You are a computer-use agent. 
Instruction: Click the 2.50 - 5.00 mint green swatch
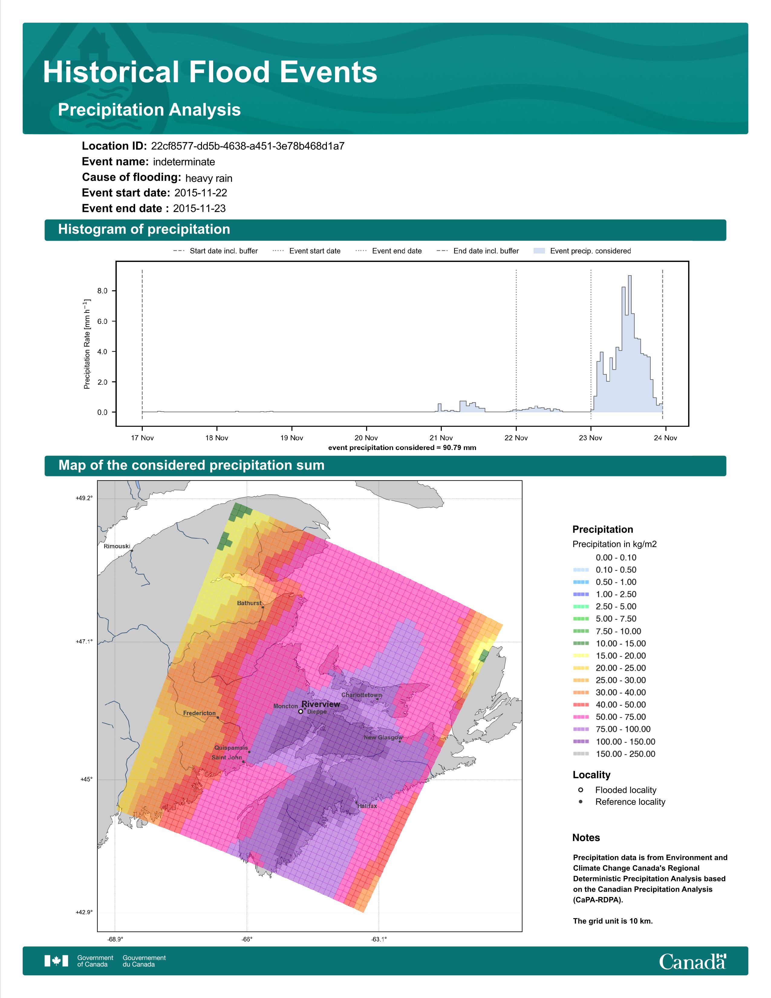pyautogui.click(x=581, y=606)
